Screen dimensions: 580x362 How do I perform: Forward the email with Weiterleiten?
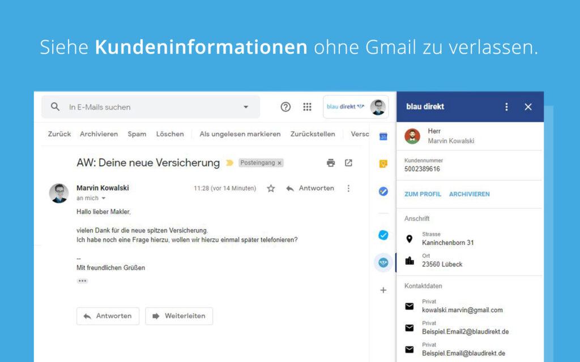point(179,316)
